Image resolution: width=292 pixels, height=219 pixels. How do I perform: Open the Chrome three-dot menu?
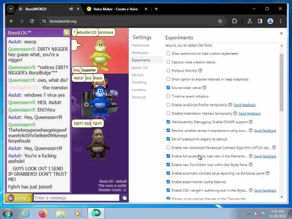click(x=281, y=21)
